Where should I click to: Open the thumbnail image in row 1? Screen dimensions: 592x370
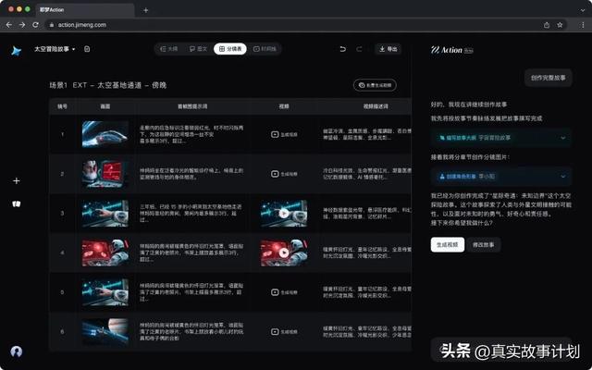[x=105, y=134]
